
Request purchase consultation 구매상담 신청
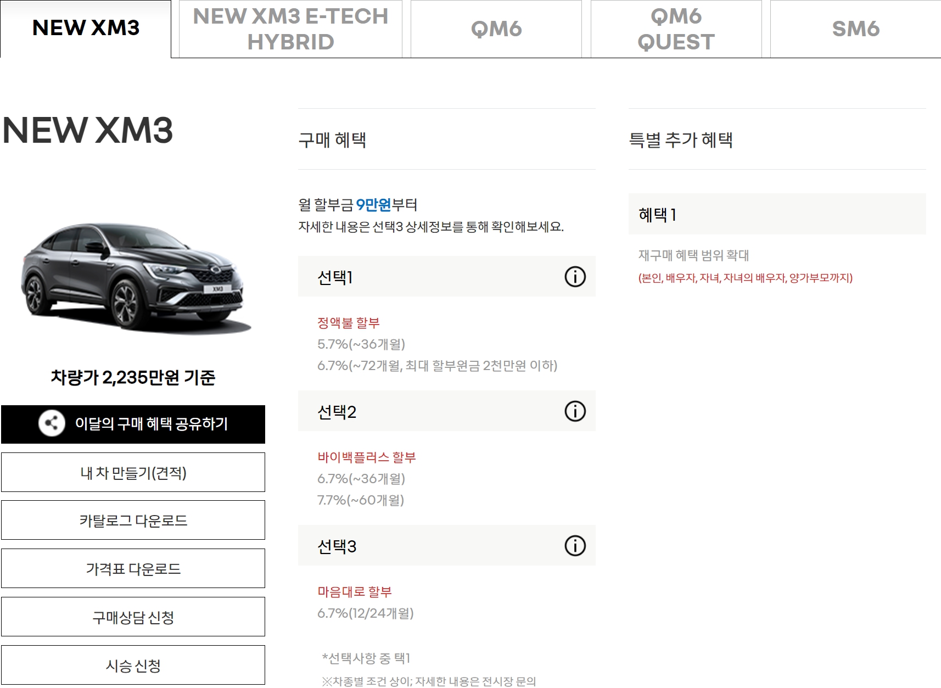click(133, 617)
